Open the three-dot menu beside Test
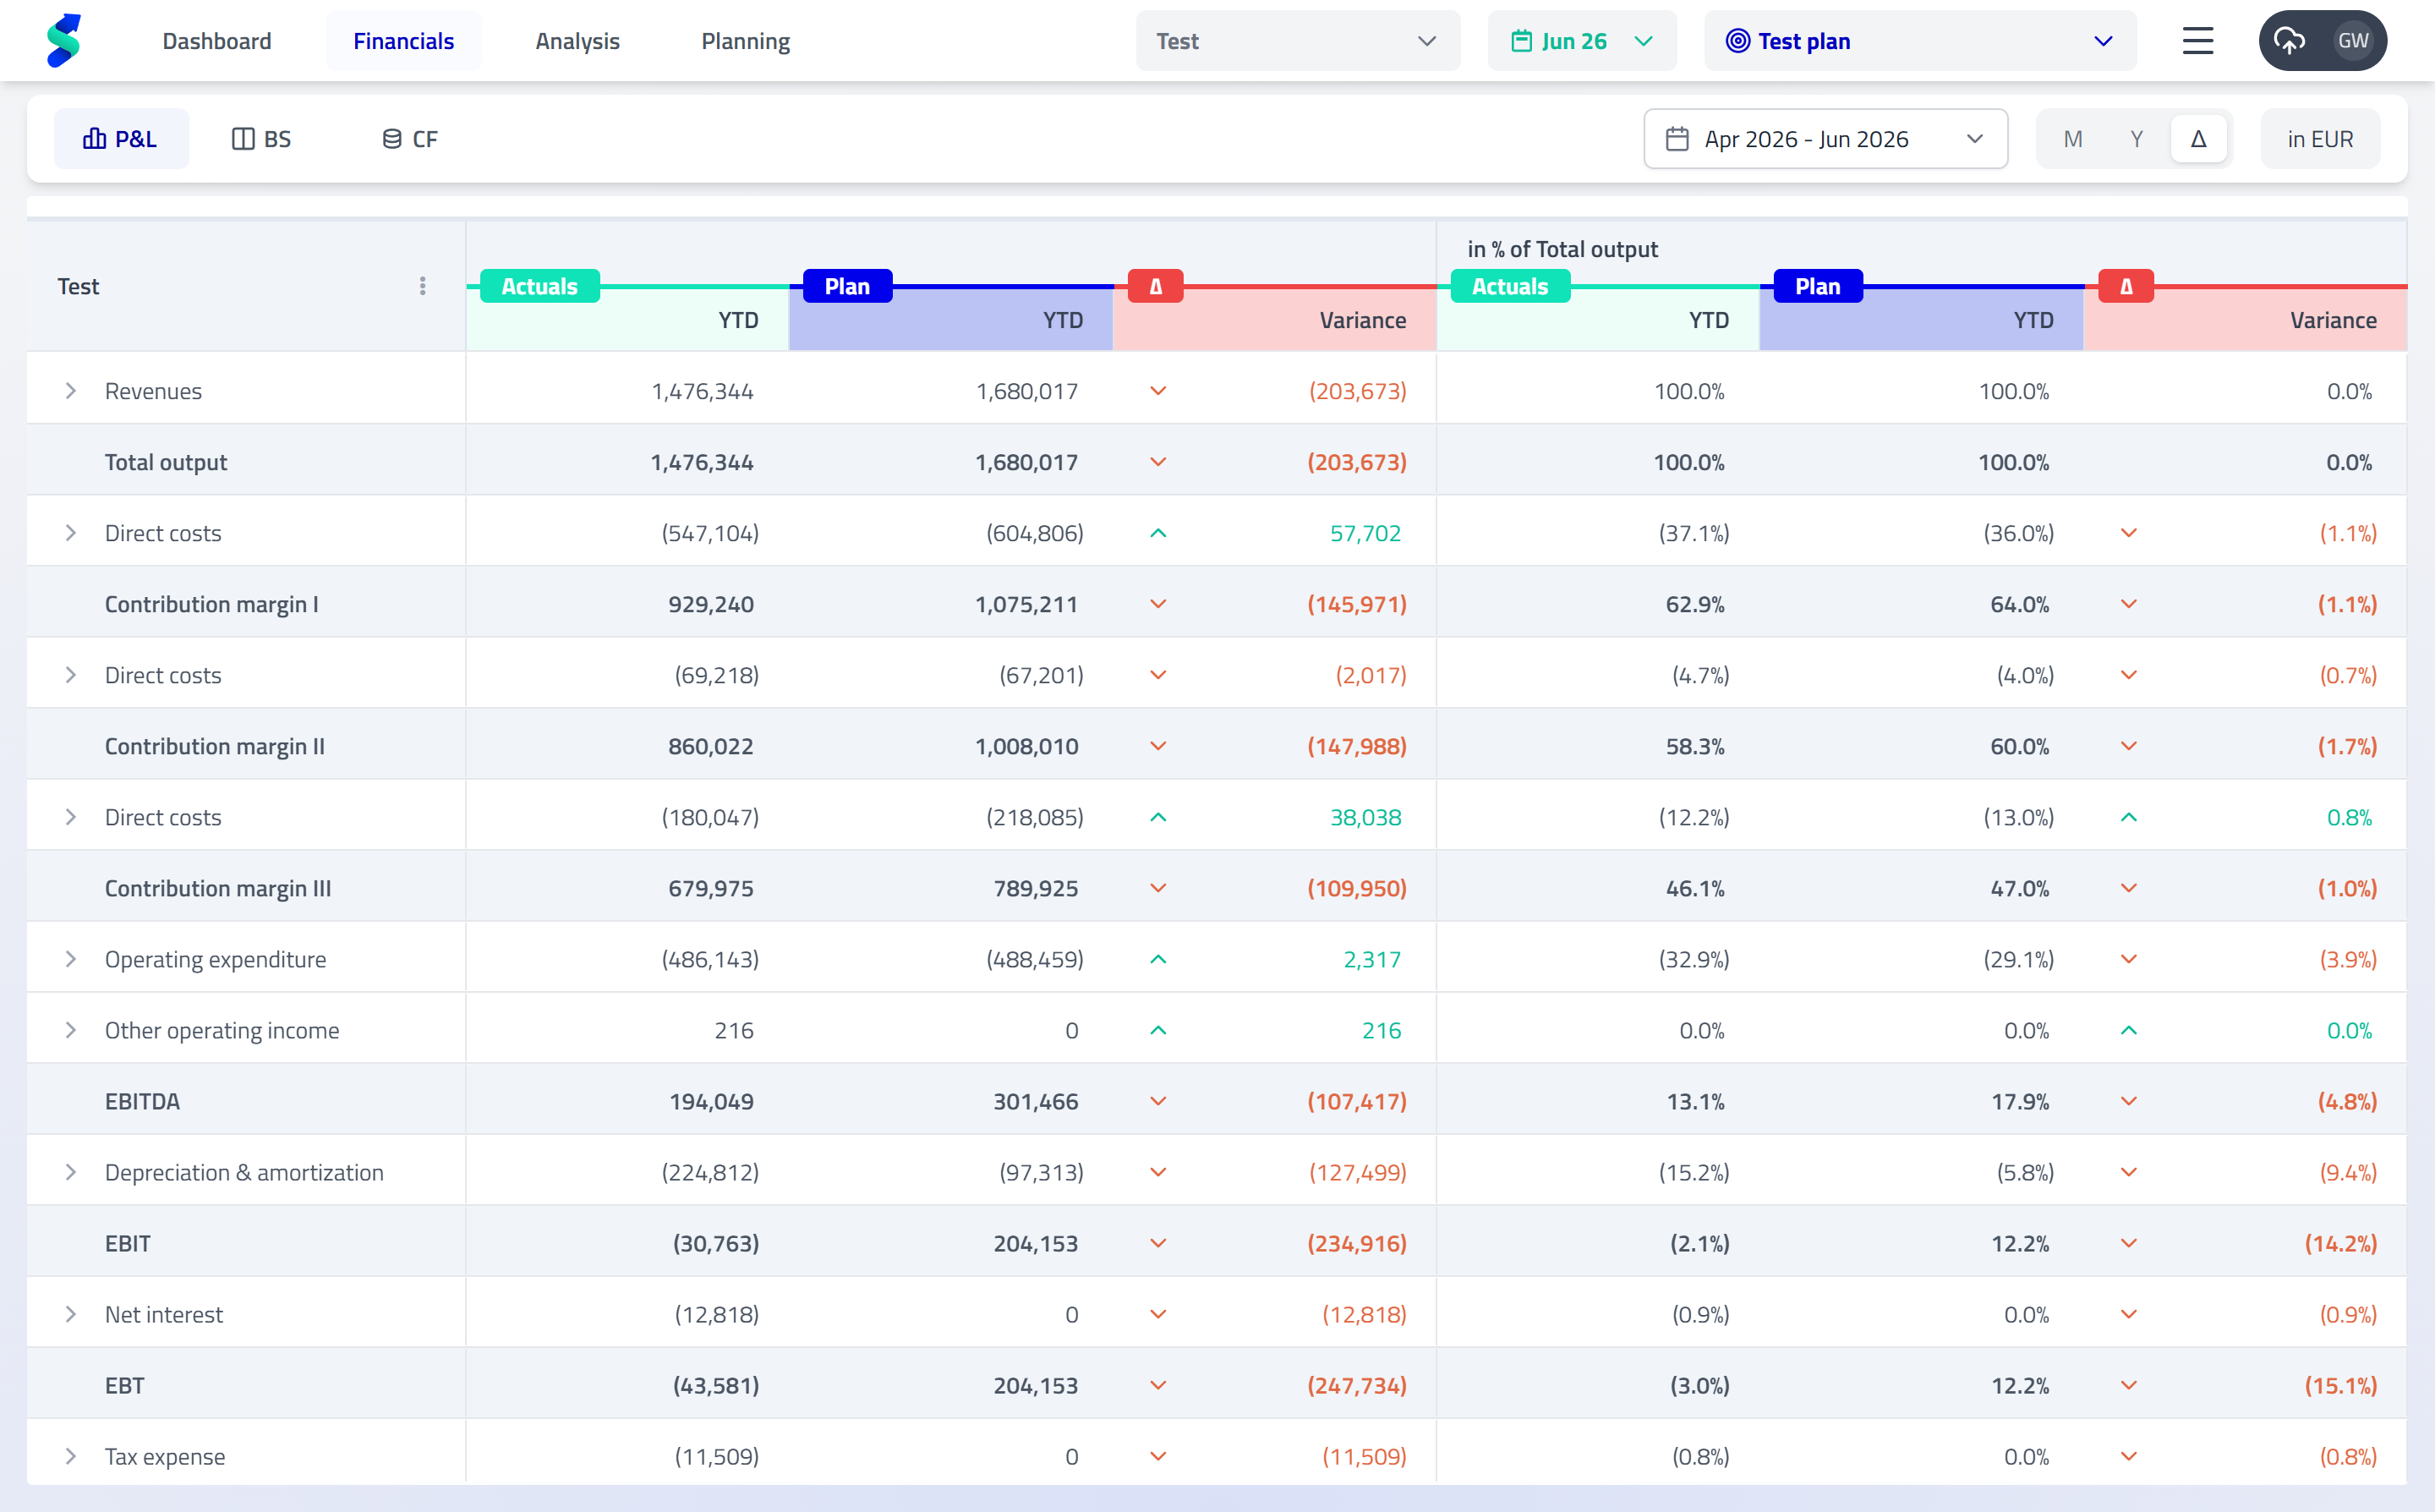The image size is (2435, 1512). pos(423,286)
